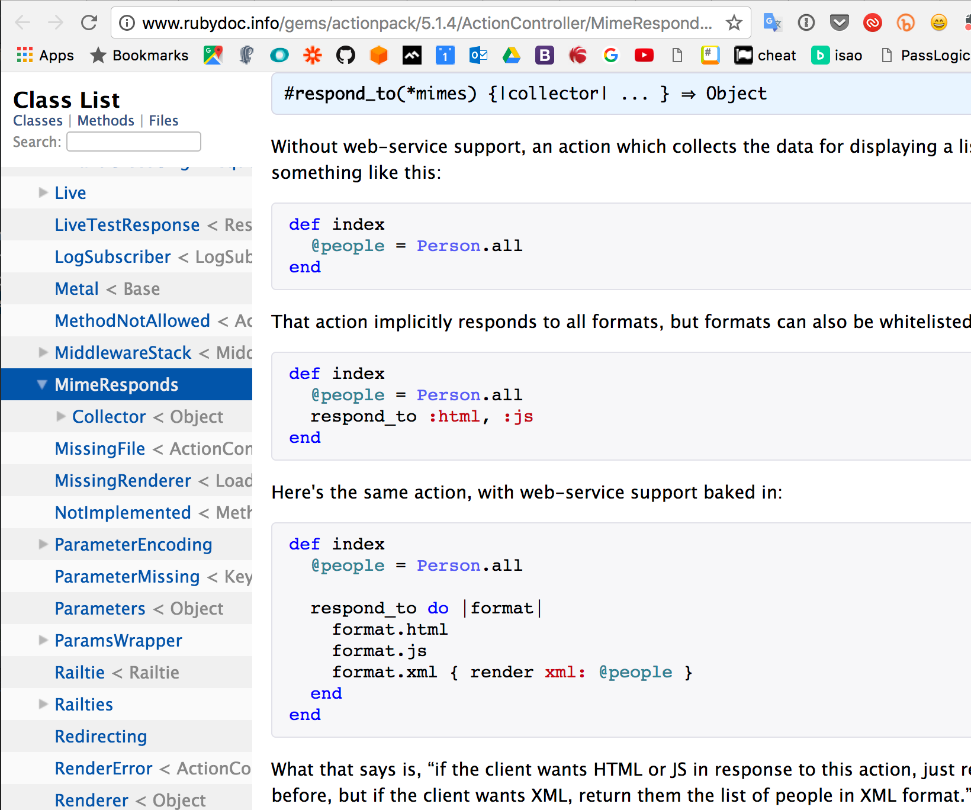Image resolution: width=971 pixels, height=810 pixels.
Task: Open the Pocket extension
Action: tap(839, 22)
